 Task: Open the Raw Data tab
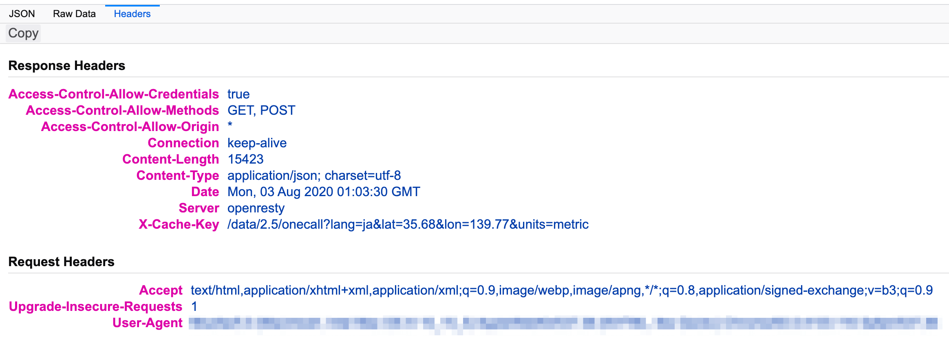(x=73, y=13)
